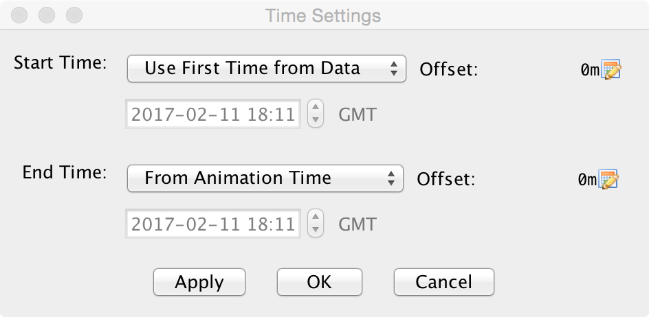
Task: Expand the 'From Animation Time' dropdown
Action: 265,178
